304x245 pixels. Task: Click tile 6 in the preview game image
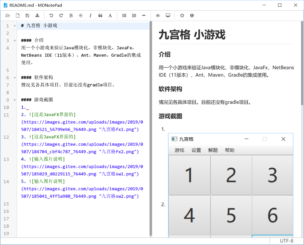click(x=273, y=215)
